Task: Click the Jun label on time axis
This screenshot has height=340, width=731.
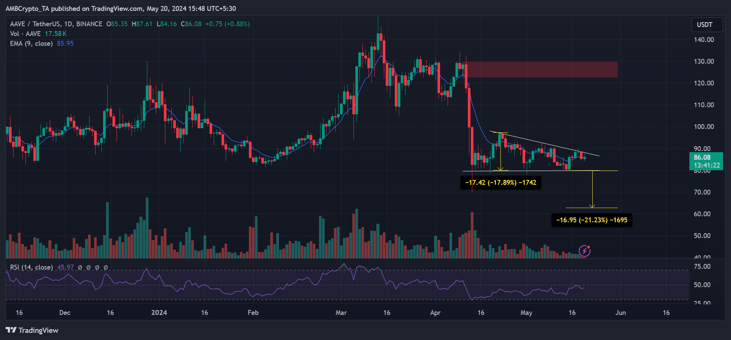Action: point(620,313)
